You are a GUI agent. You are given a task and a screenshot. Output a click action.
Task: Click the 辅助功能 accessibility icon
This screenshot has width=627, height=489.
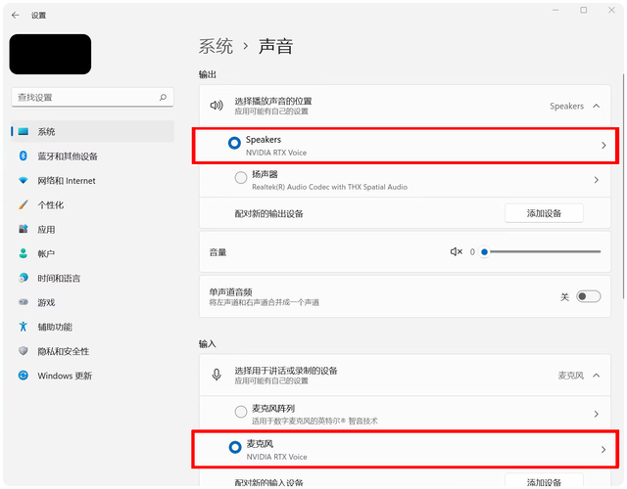click(24, 327)
